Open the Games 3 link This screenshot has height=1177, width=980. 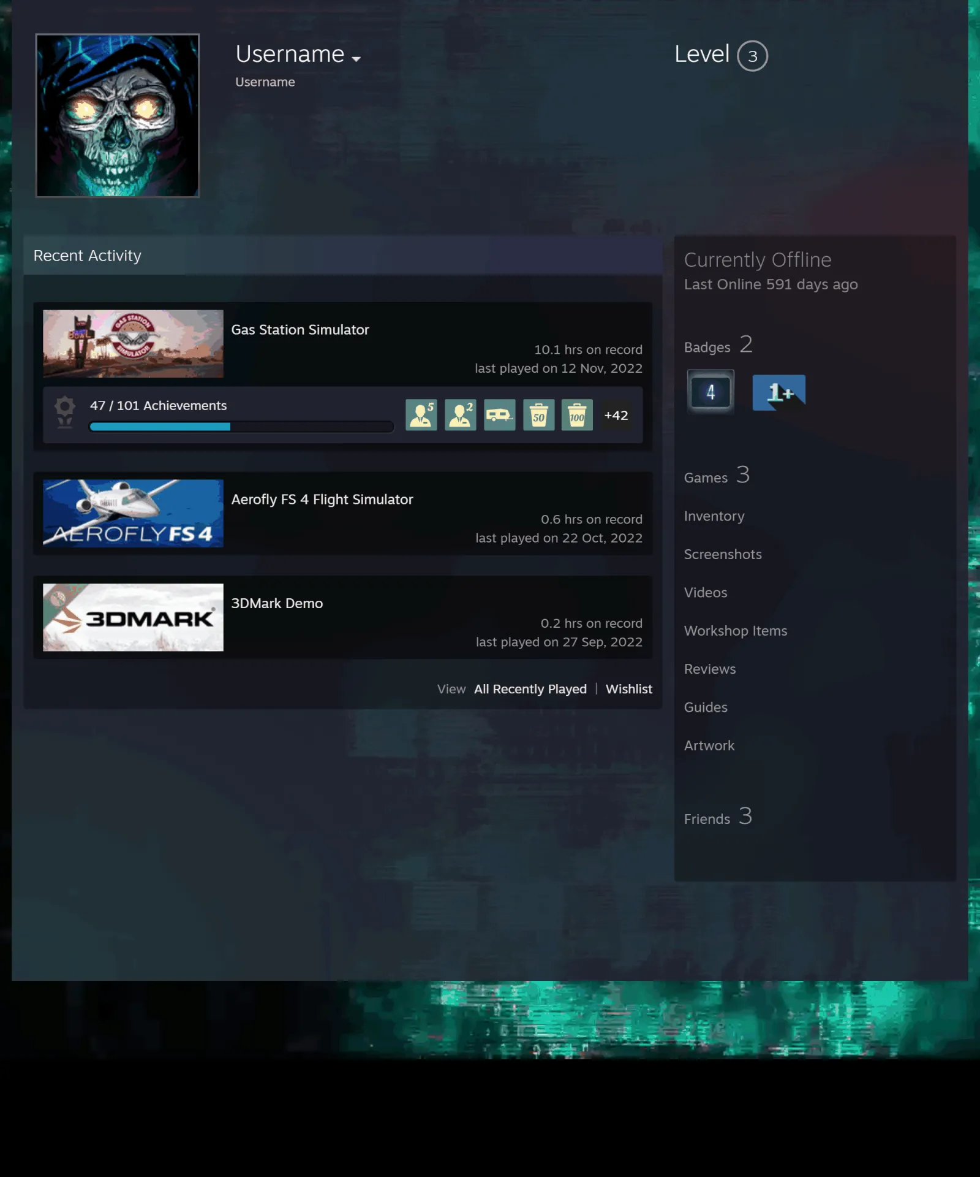tap(717, 476)
